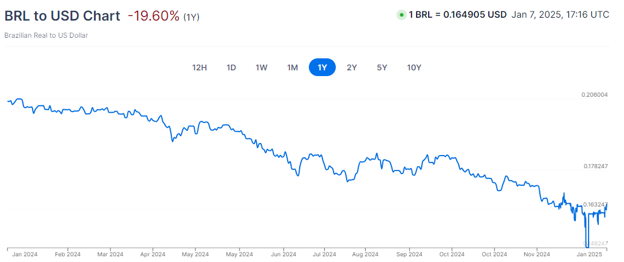Image resolution: width=624 pixels, height=262 pixels.
Task: Click the 0.206004 price level label
Action: 595,94
